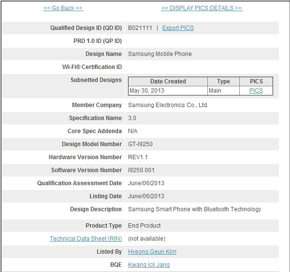This screenshot has width=290, height=272.
Task: Click the Type column header
Action: (223, 82)
